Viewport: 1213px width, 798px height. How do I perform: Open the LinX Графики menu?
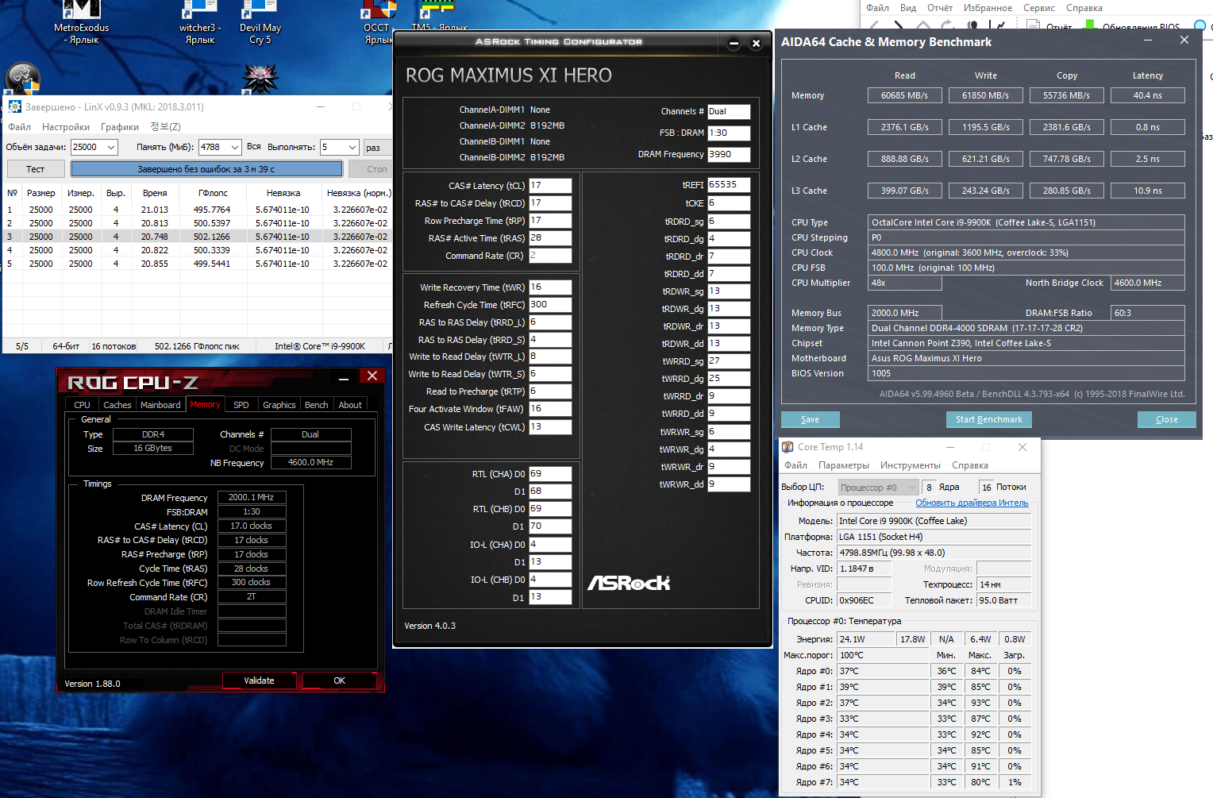(120, 127)
